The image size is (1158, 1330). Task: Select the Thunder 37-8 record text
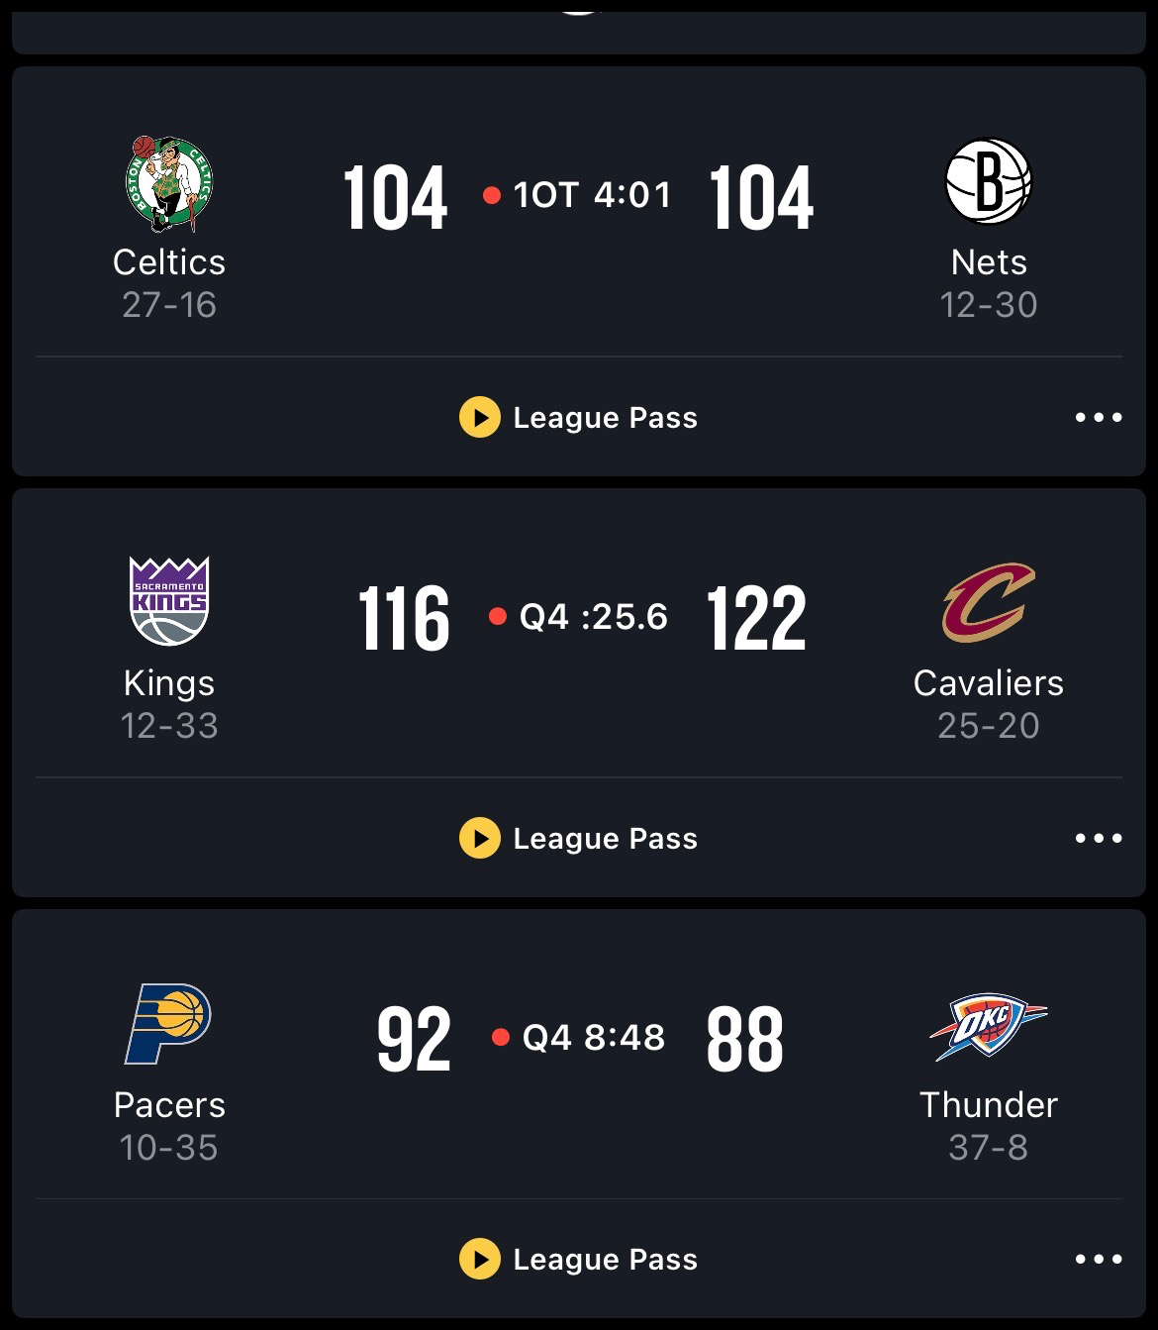[988, 1147]
